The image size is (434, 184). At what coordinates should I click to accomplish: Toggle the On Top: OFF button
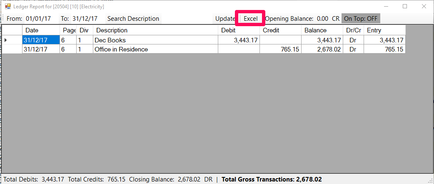tap(361, 19)
